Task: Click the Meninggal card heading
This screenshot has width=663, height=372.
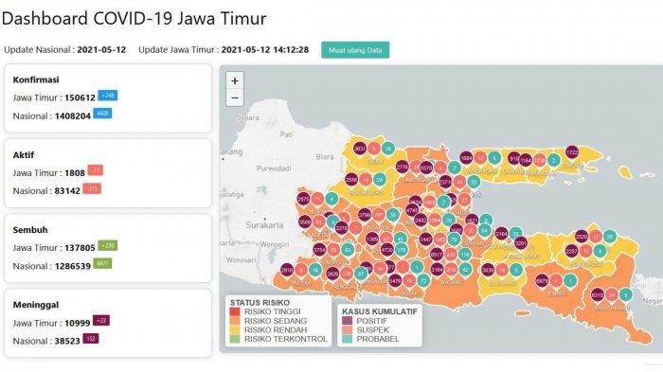Action: coord(36,305)
